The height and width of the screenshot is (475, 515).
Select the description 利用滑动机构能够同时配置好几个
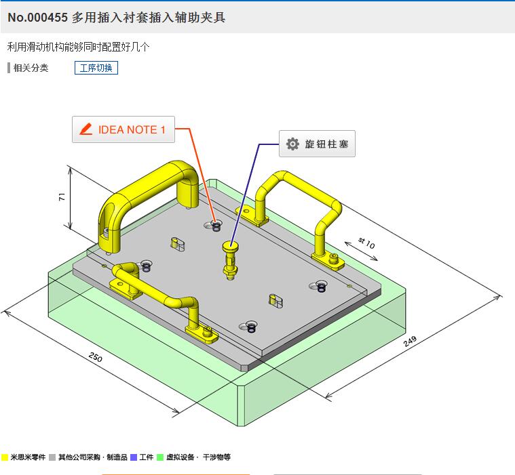click(78, 47)
